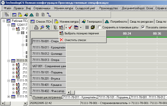Click the last main toolbar route-link icon
Image resolution: width=167 pixels, height=106 pixels.
(49, 15)
